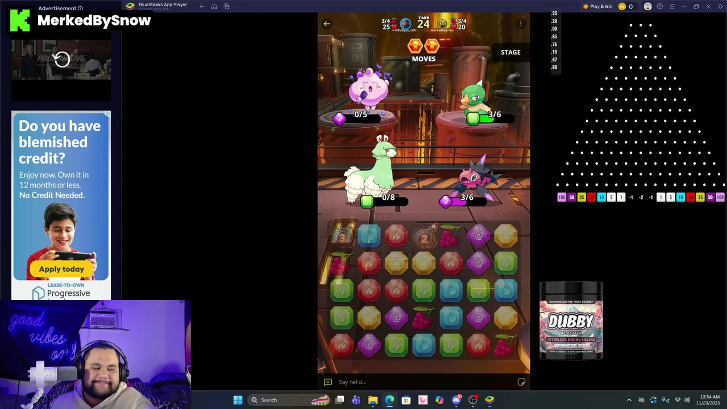This screenshot has width=727, height=409.
Task: Open BlueStacks help question mark
Action: (659, 6)
